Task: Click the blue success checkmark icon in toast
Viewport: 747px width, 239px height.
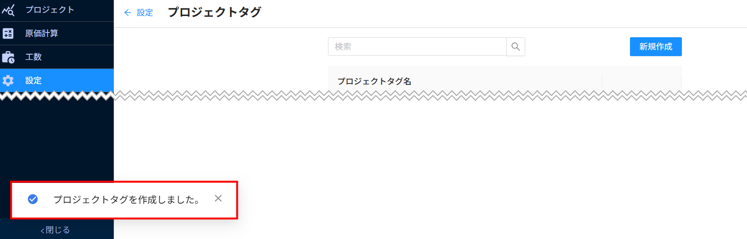Action: point(33,199)
